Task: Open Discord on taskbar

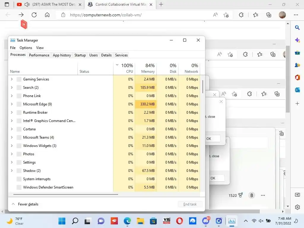Action: (x=206, y=221)
